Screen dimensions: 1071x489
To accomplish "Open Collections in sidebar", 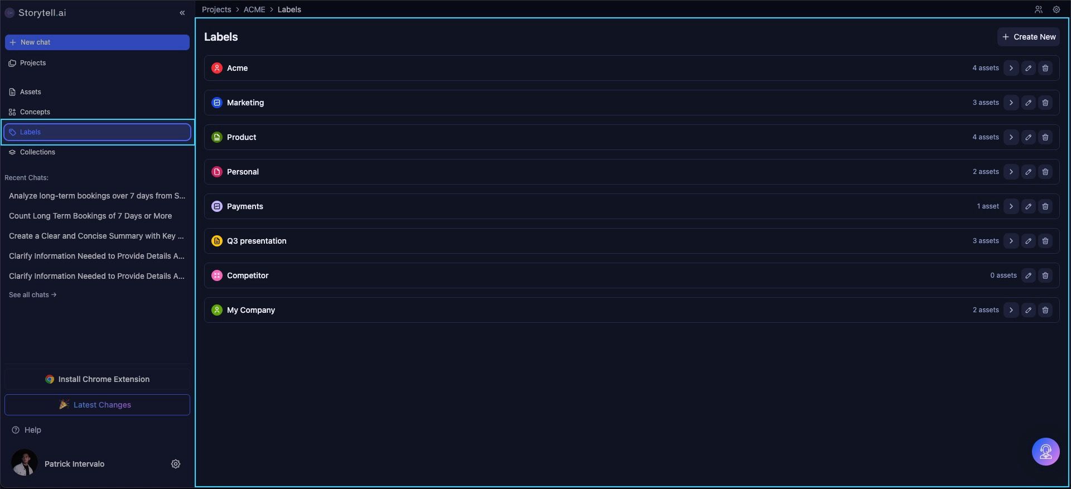I will [37, 152].
